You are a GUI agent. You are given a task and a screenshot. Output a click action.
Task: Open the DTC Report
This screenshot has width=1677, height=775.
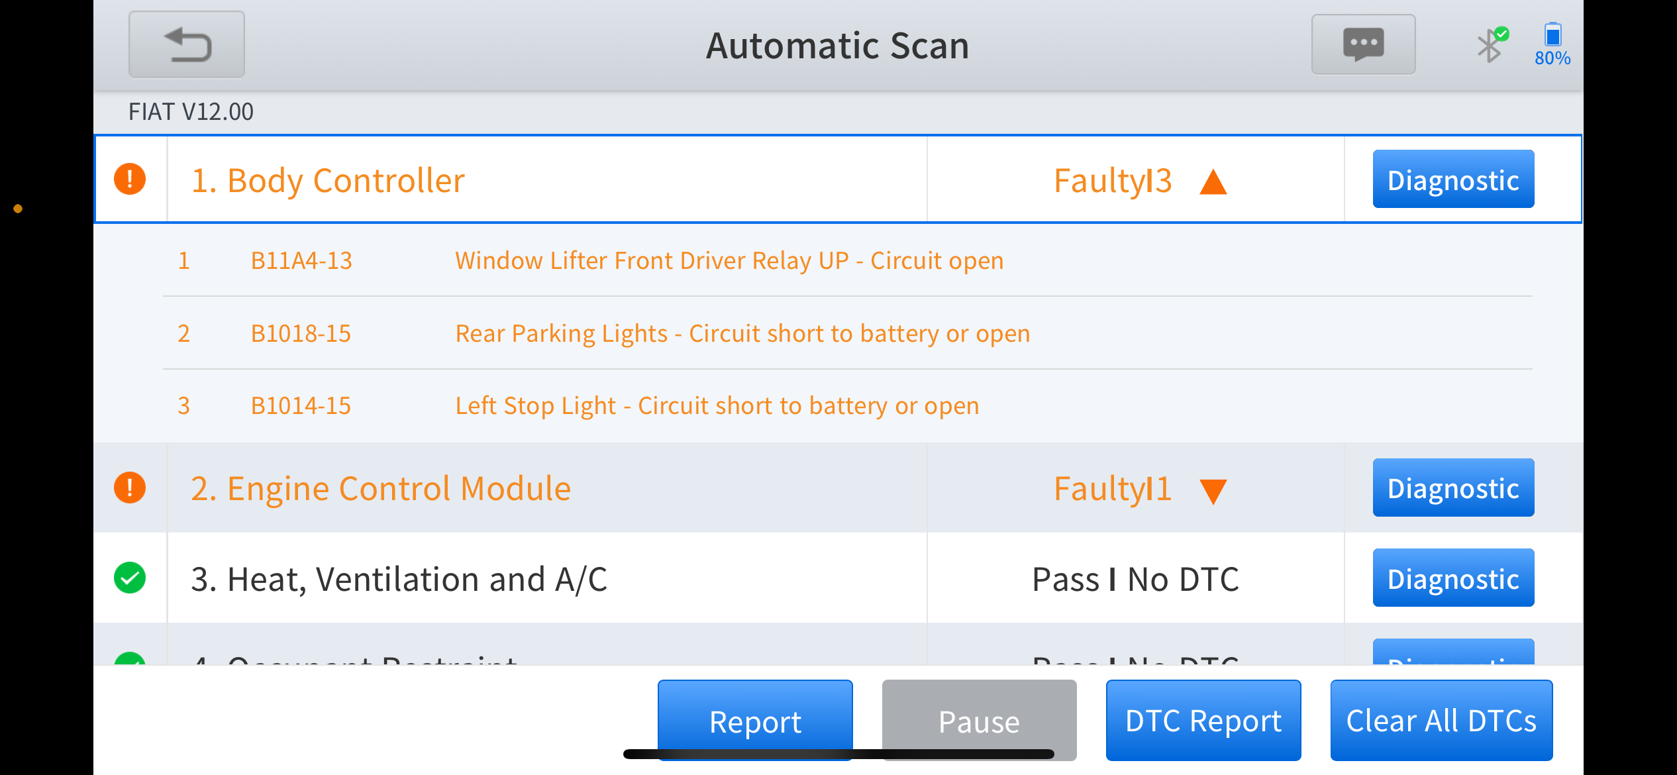pos(1203,720)
